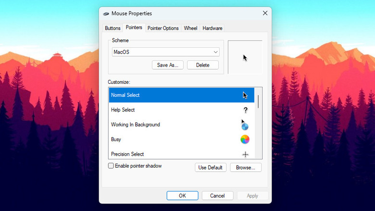The height and width of the screenshot is (211, 375).
Task: Go to the Wheel tab
Action: 190,28
